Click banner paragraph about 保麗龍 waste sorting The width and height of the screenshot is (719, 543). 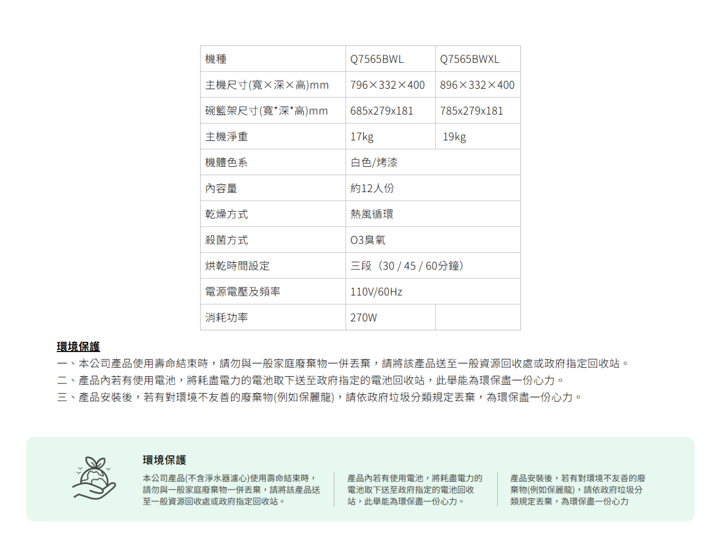tap(577, 490)
